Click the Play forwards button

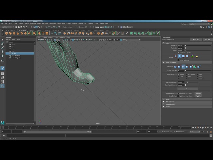(x=203, y=128)
